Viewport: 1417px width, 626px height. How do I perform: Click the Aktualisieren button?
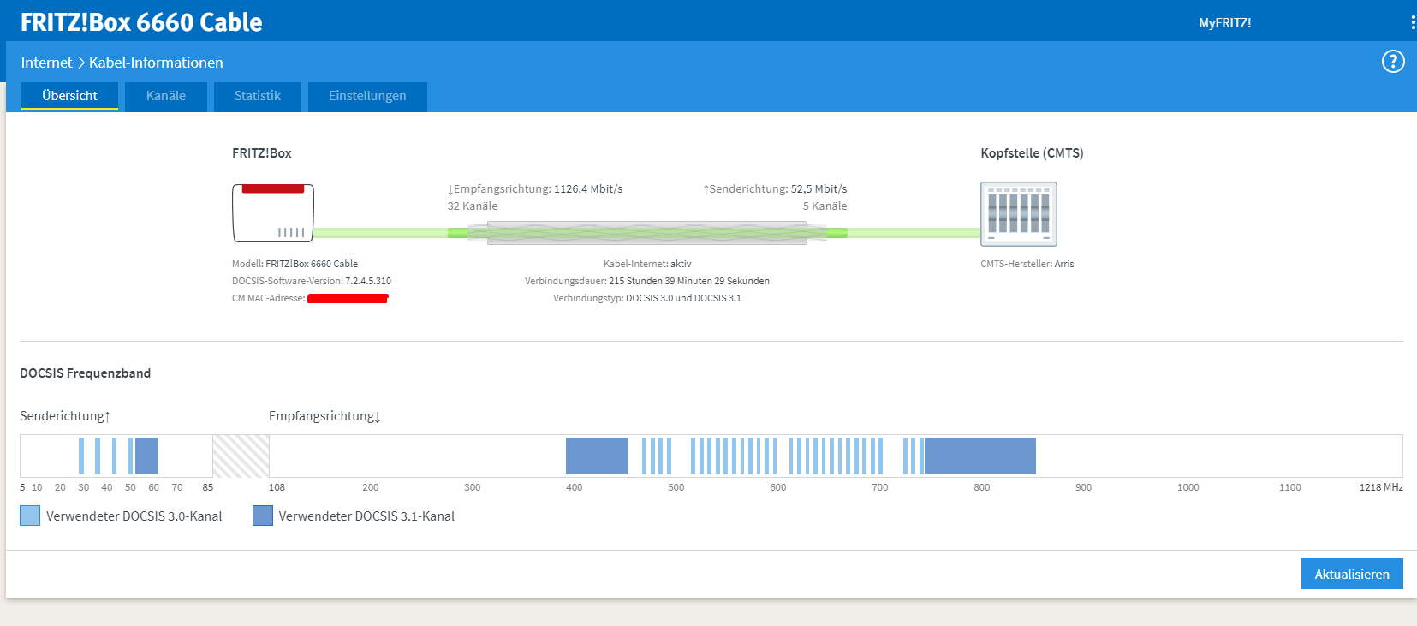point(1352,574)
